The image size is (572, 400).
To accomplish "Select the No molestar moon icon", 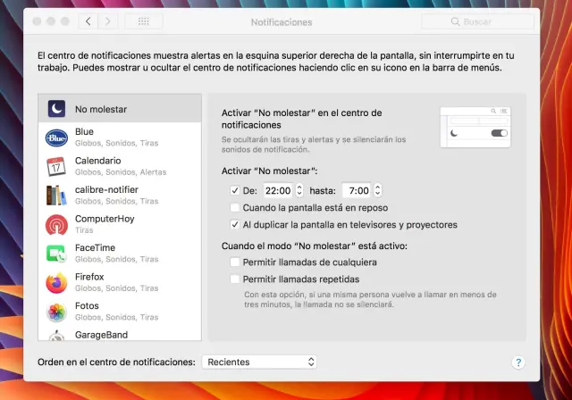I will click(x=57, y=109).
